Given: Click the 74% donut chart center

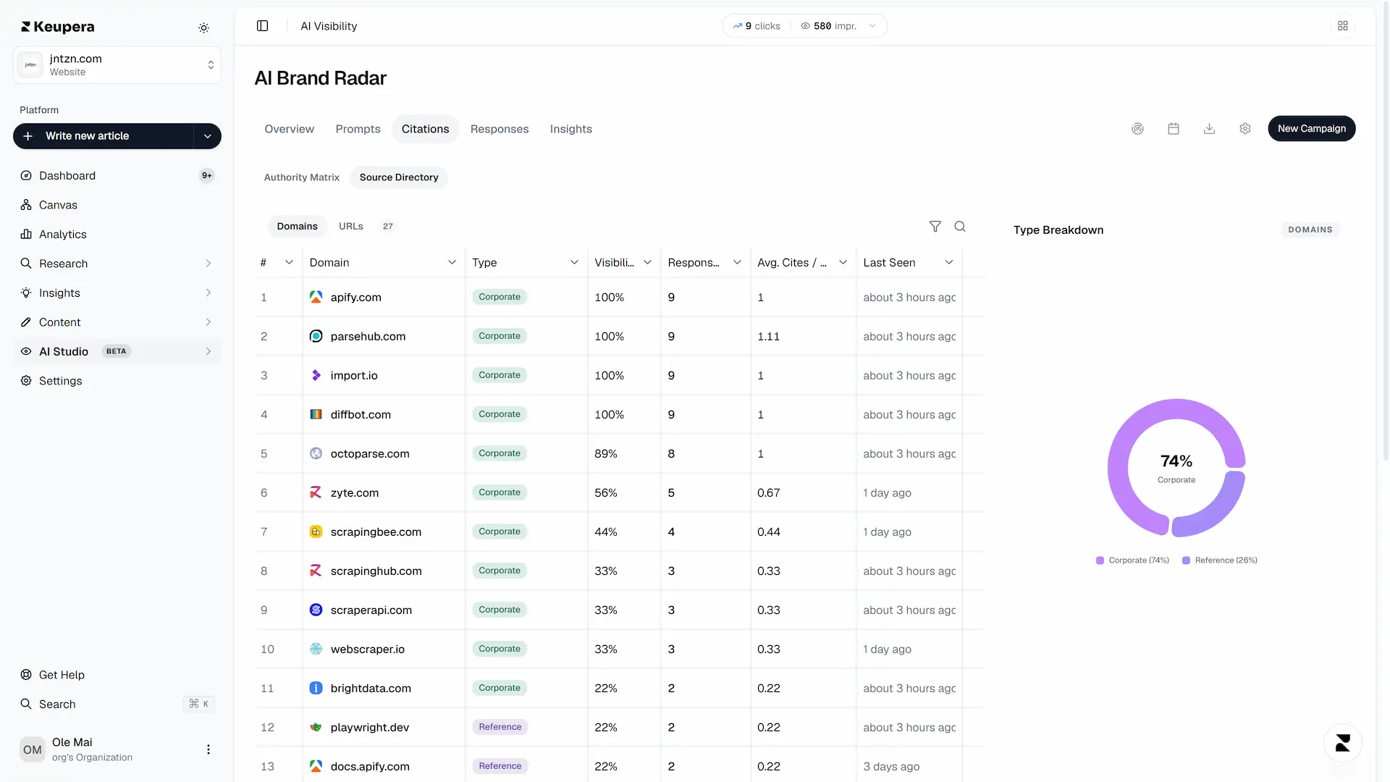Looking at the screenshot, I should 1176,468.
